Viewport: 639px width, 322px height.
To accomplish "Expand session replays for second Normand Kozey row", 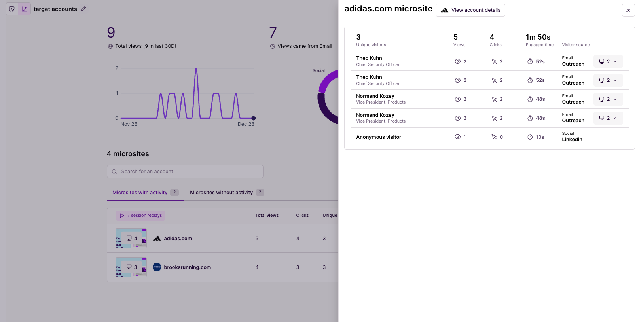I will coord(608,118).
